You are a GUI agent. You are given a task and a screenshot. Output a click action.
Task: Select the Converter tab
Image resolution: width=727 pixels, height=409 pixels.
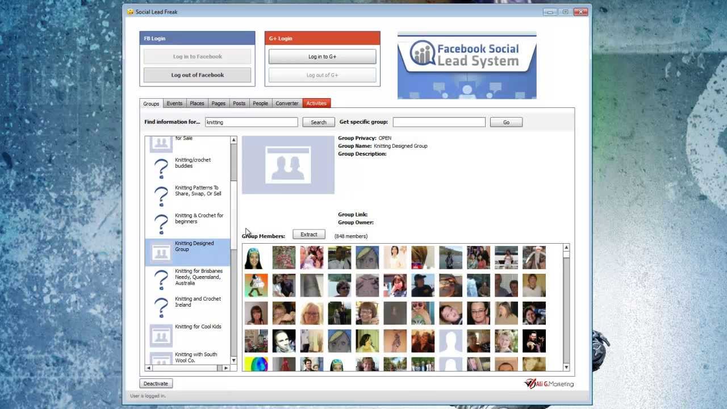(287, 103)
